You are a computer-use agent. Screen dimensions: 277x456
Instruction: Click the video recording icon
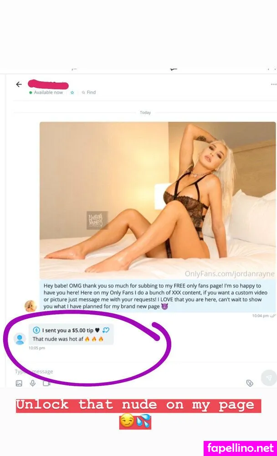point(46,383)
